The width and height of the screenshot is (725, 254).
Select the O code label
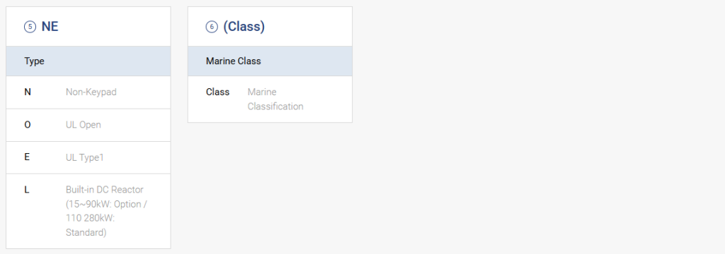(x=28, y=124)
